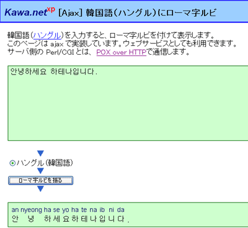Click the input text '안녕하세요 하테나입니다.'
This screenshot has height=228, width=248.
pyautogui.click(x=54, y=71)
